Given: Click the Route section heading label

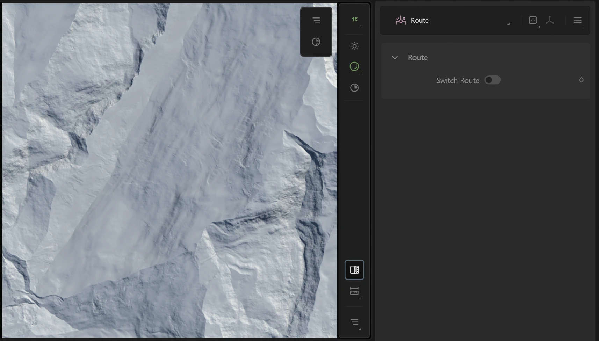Looking at the screenshot, I should click(418, 57).
